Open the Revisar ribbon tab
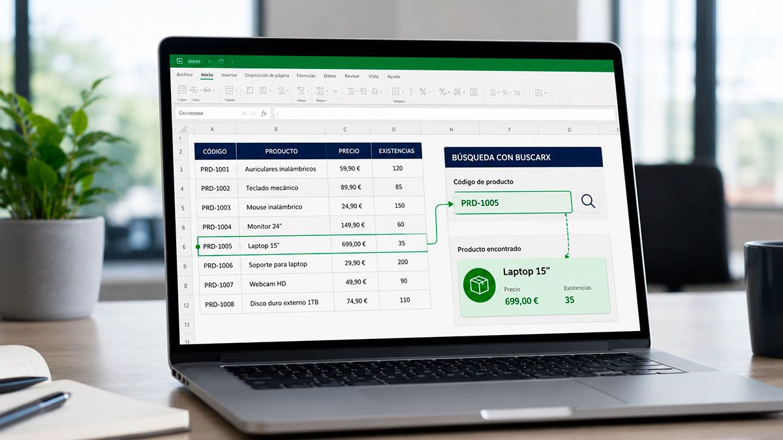The width and height of the screenshot is (783, 440). click(x=352, y=76)
